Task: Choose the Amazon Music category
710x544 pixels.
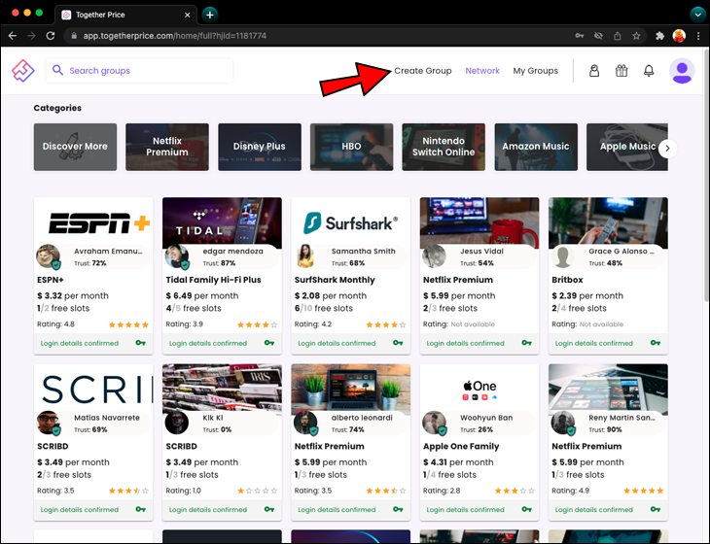Action: [535, 147]
